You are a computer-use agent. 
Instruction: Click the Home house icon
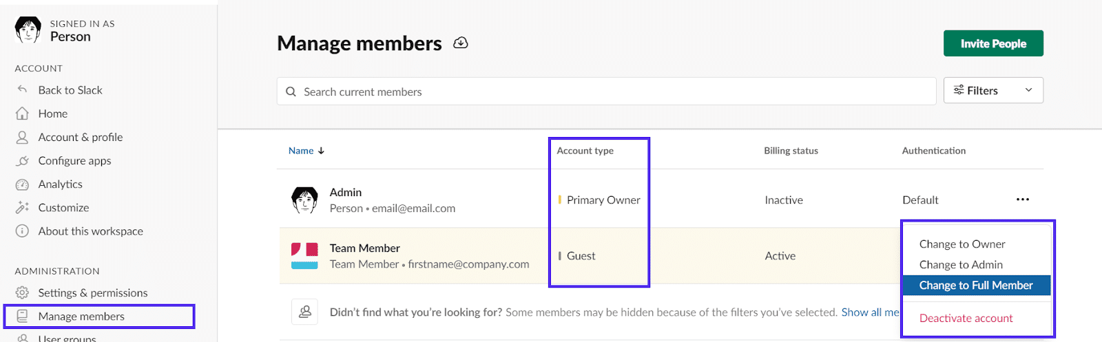tap(23, 114)
